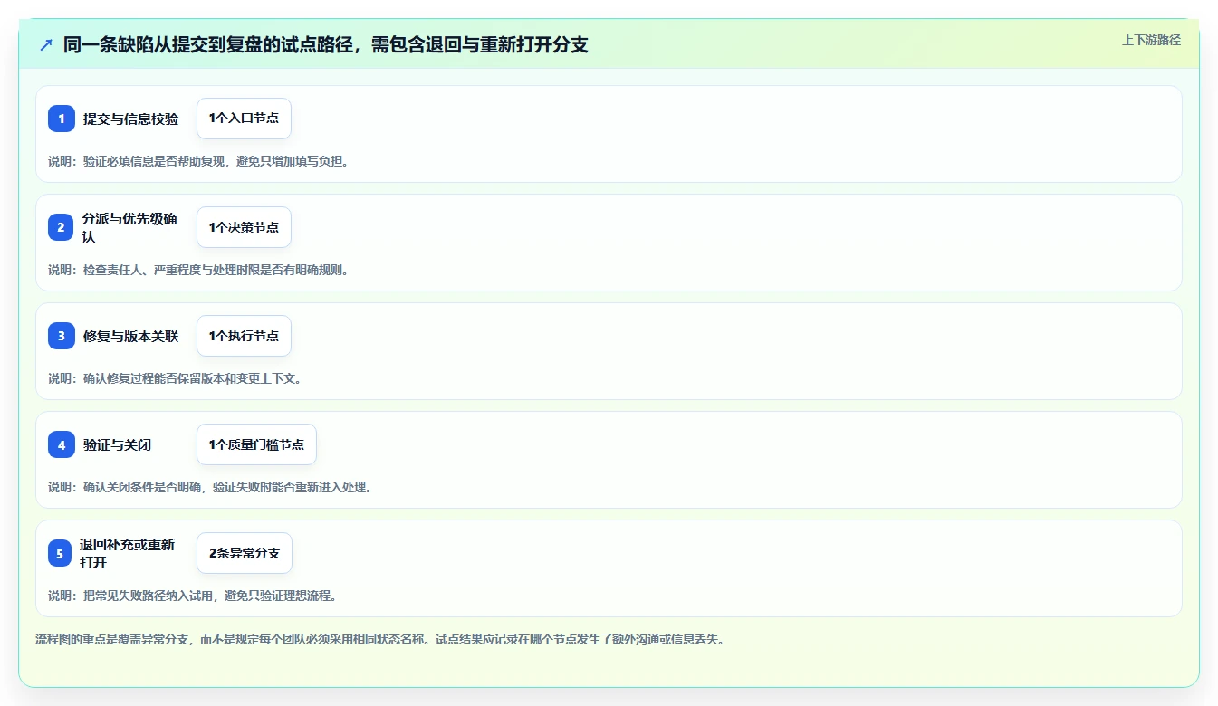1218x706 pixels.
Task: Click the 2条异常分支 chip
Action: tap(245, 553)
